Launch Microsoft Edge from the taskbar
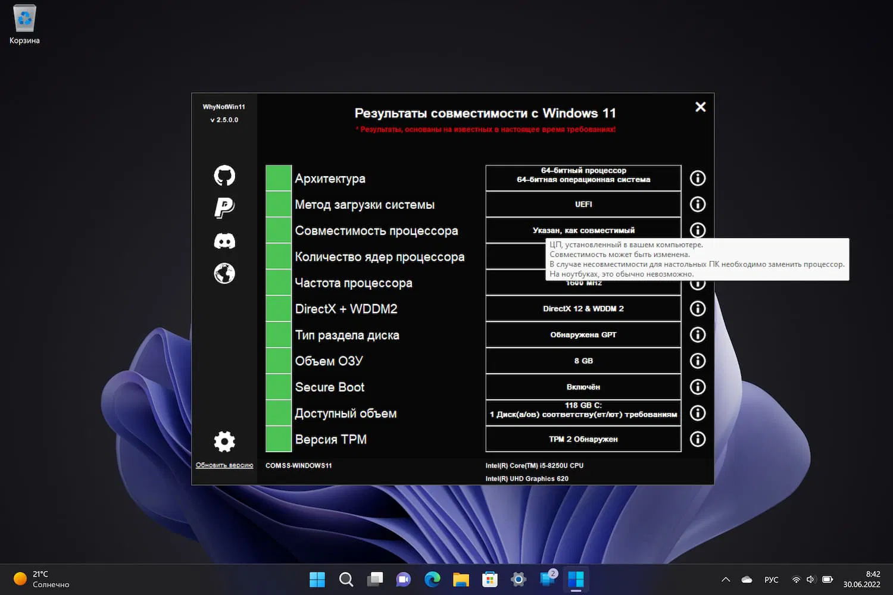Screen dimensions: 893x595 coord(432,579)
